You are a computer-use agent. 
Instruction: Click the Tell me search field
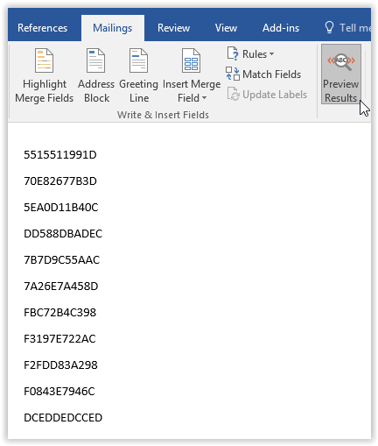[x=355, y=28]
